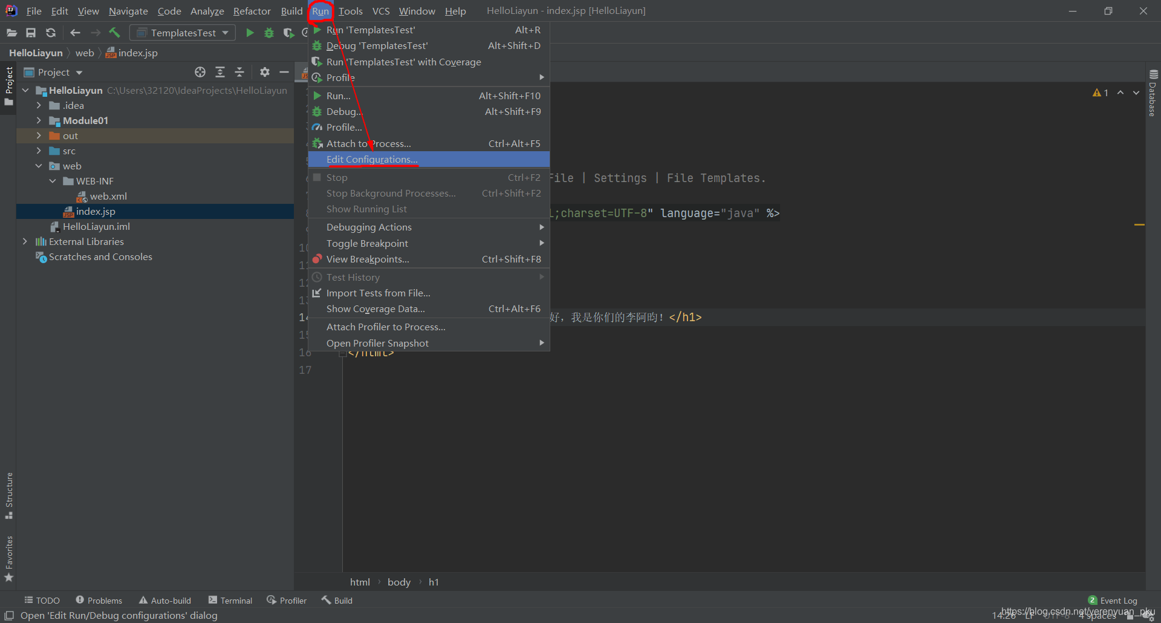Image resolution: width=1161 pixels, height=623 pixels.
Task: Open the VCS menu
Action: [x=381, y=11]
